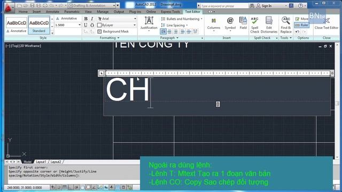Open the Arial font dropdown
342x192 pixels.
(x=135, y=19)
